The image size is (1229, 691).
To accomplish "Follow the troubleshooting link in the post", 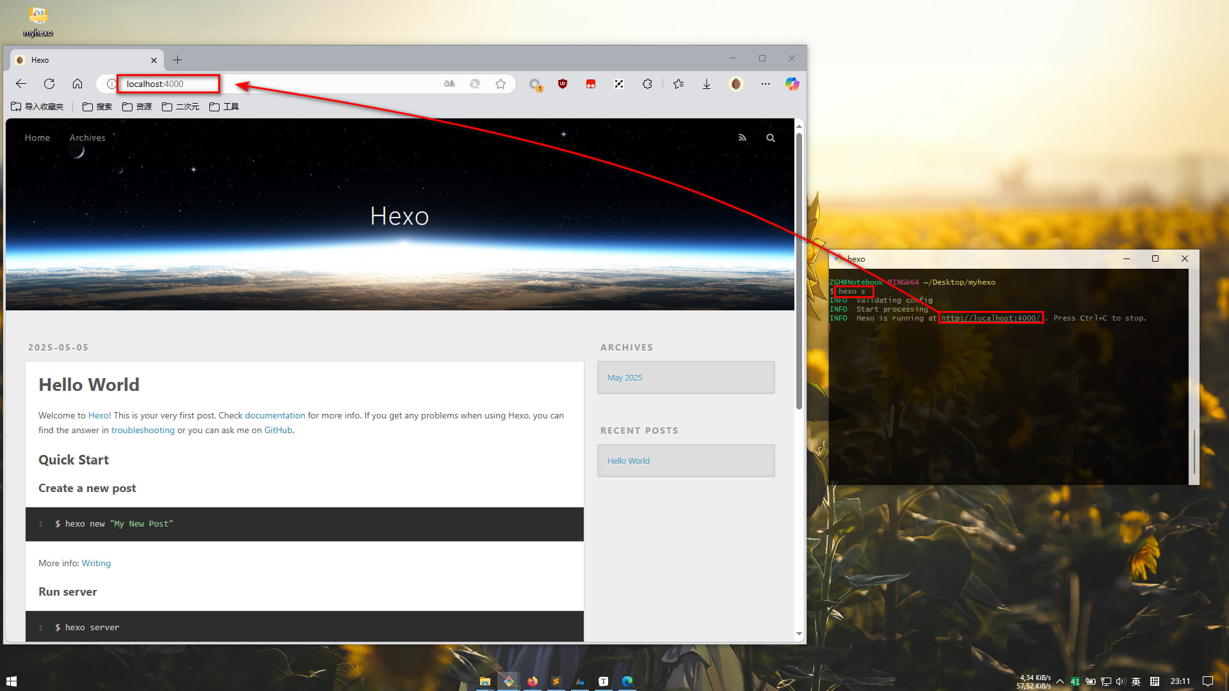I will [143, 430].
